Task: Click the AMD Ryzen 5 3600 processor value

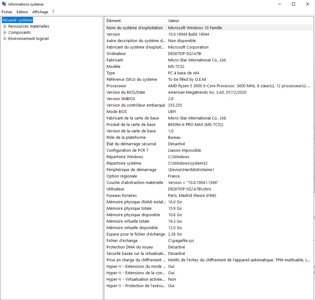Action: [x=239, y=86]
